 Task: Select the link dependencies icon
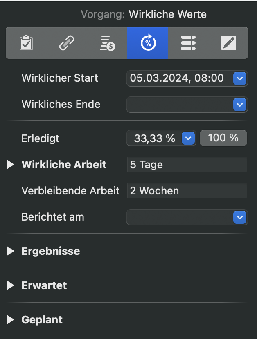(x=67, y=42)
